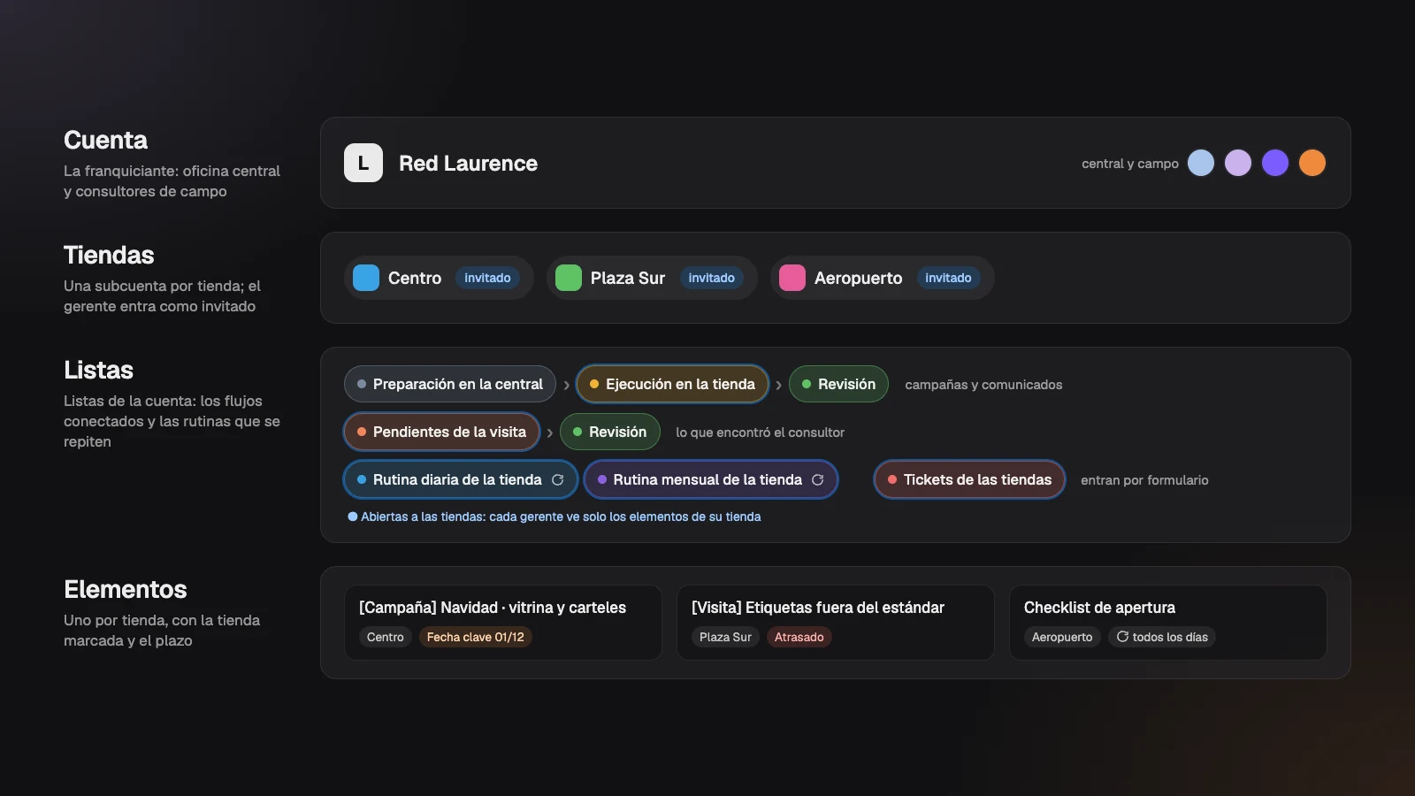Click the pink Aeropuerto store icon

point(792,278)
